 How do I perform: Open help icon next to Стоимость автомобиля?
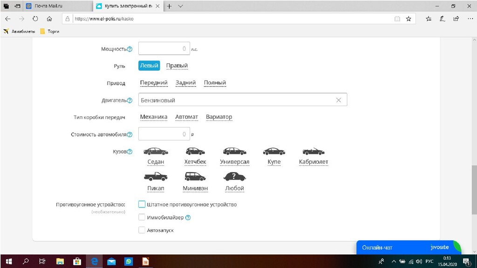click(129, 134)
